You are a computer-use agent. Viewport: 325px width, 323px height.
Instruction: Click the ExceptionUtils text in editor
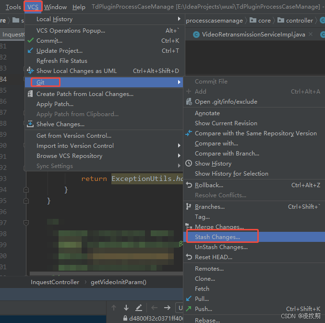142,179
